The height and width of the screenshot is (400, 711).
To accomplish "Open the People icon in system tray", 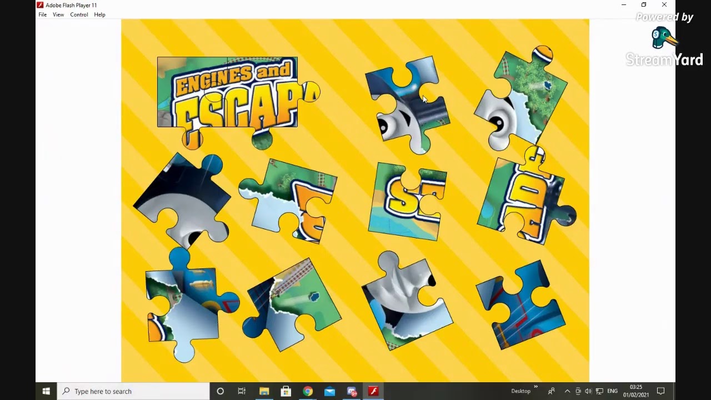I will point(551,391).
